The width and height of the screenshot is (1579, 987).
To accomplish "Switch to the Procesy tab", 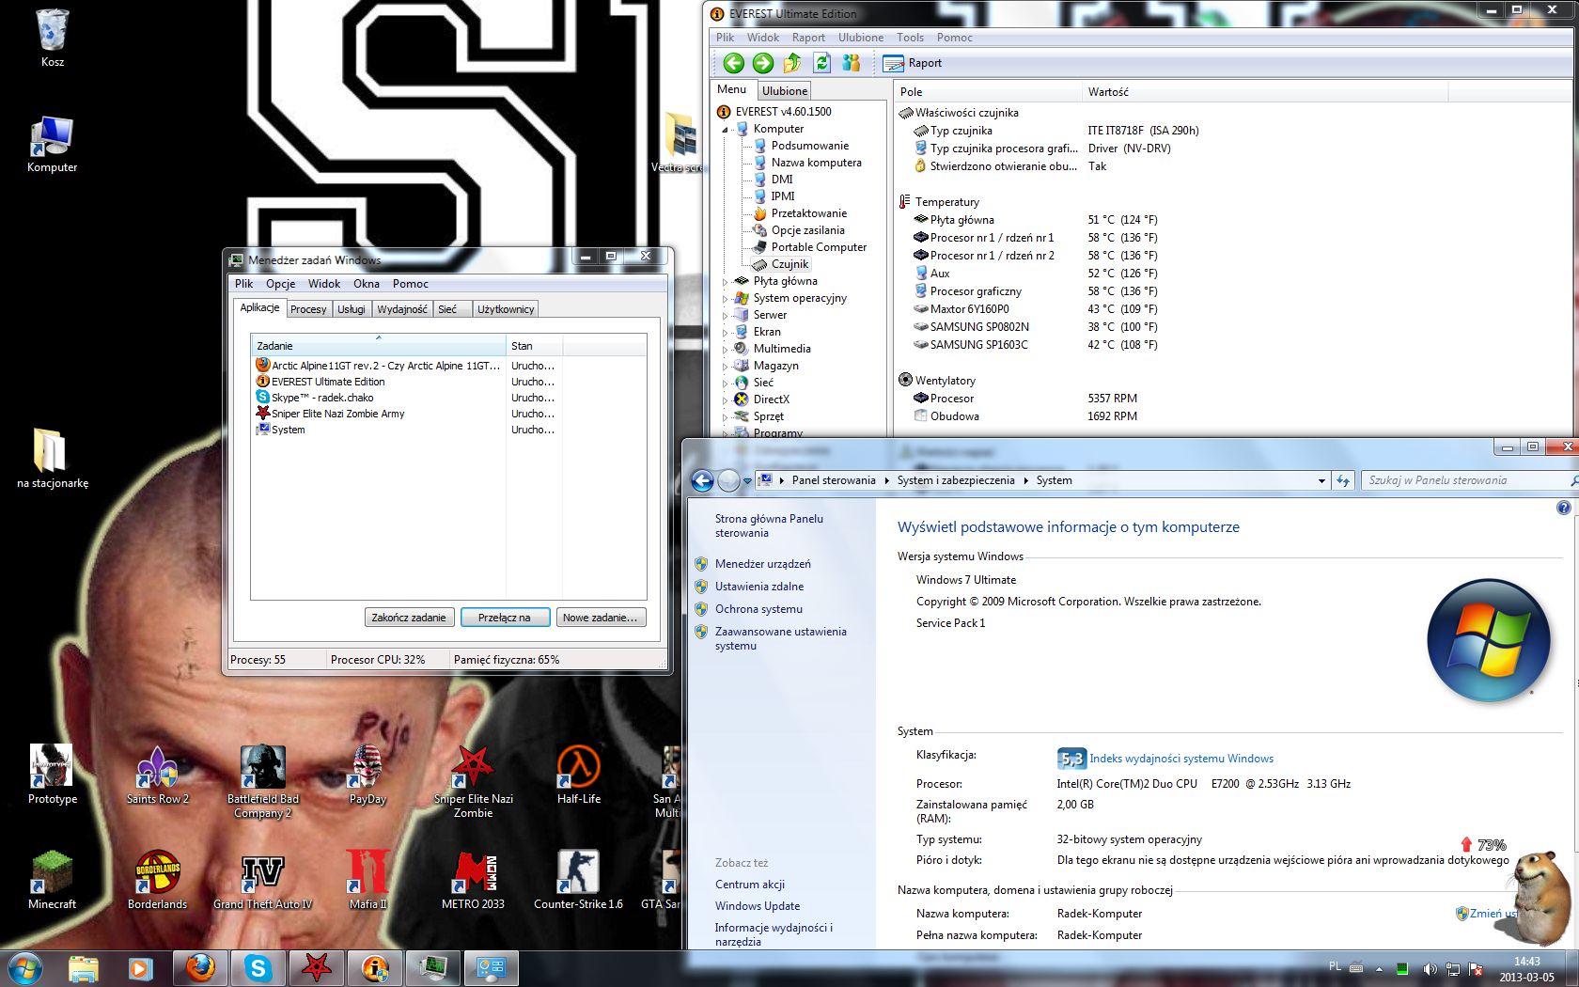I will [x=308, y=309].
